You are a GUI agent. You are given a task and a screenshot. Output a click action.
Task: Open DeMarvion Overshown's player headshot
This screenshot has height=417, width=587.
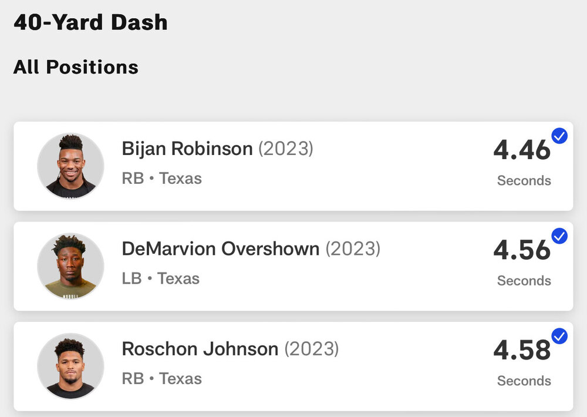click(x=70, y=265)
